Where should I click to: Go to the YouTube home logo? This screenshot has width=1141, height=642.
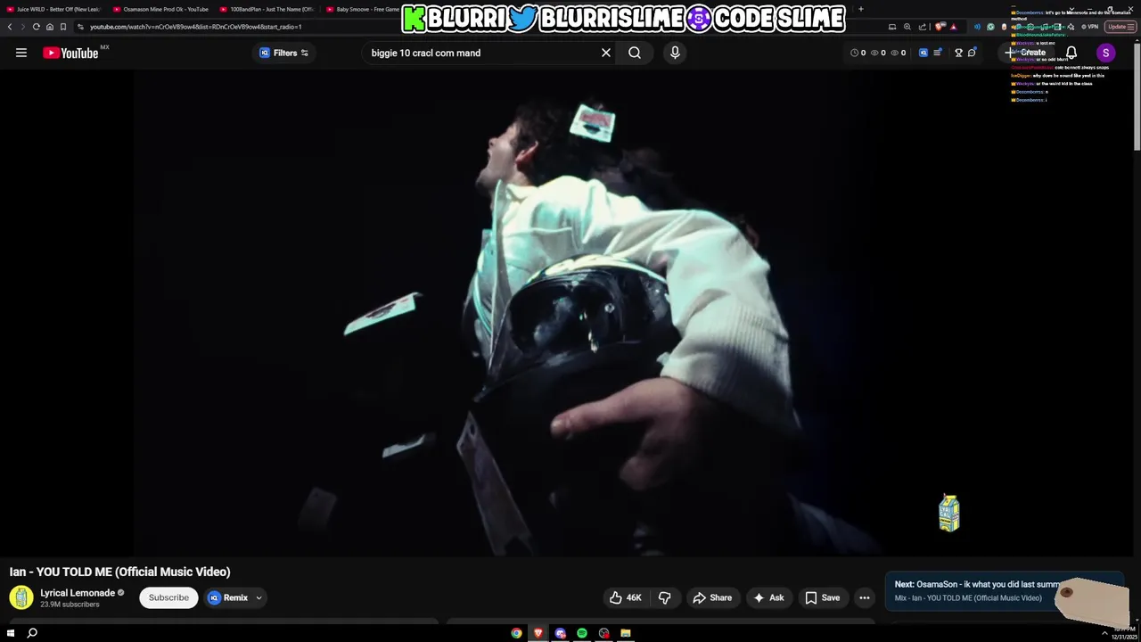(70, 53)
